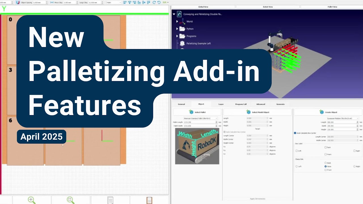Align boxes center horizontally icon

[x=130, y=2]
